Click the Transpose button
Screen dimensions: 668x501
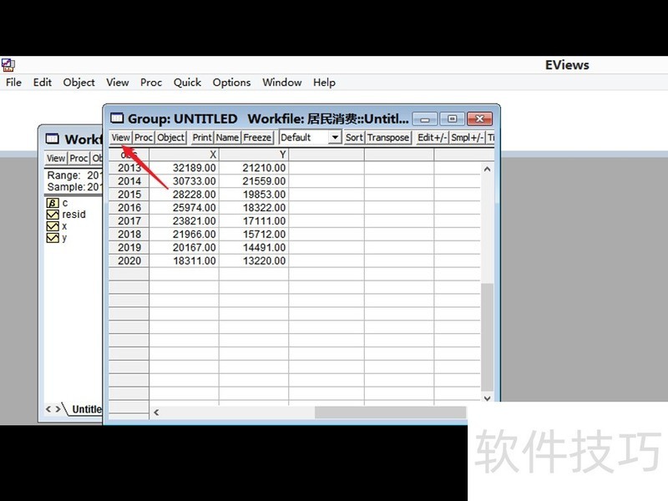tap(387, 138)
